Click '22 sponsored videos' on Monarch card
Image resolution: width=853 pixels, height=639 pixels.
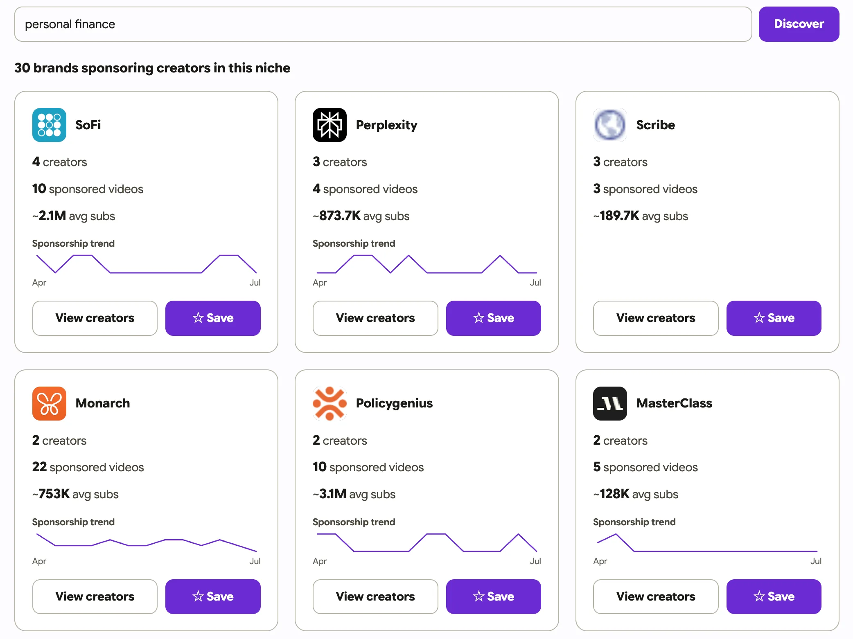click(88, 467)
